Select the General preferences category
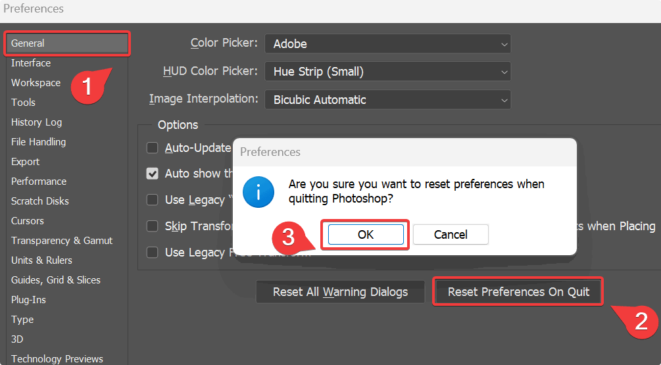 coord(67,43)
